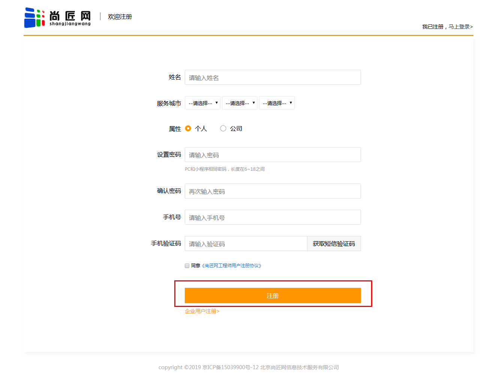
Task: Click the copyright 京ICP备15039900号-12 footer text
Action: coord(248,367)
